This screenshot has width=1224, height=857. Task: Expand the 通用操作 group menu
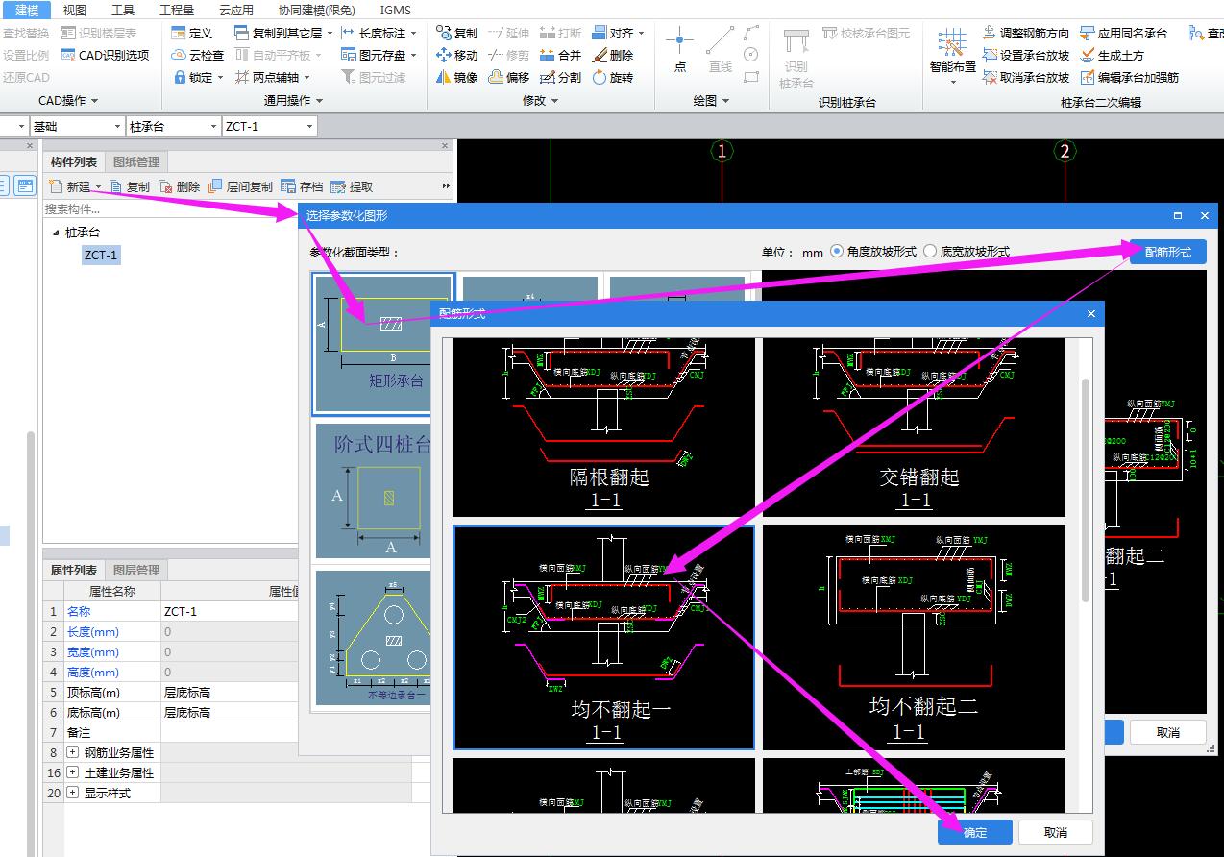pos(293,100)
